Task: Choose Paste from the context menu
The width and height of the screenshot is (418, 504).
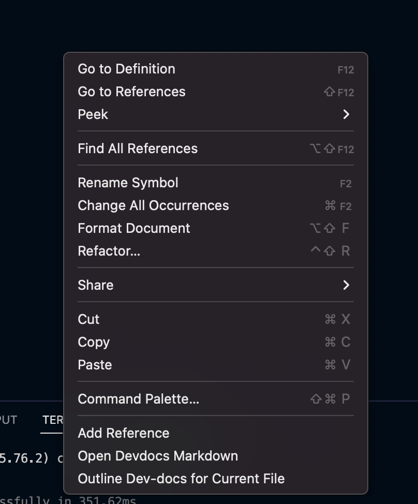Action: click(95, 365)
